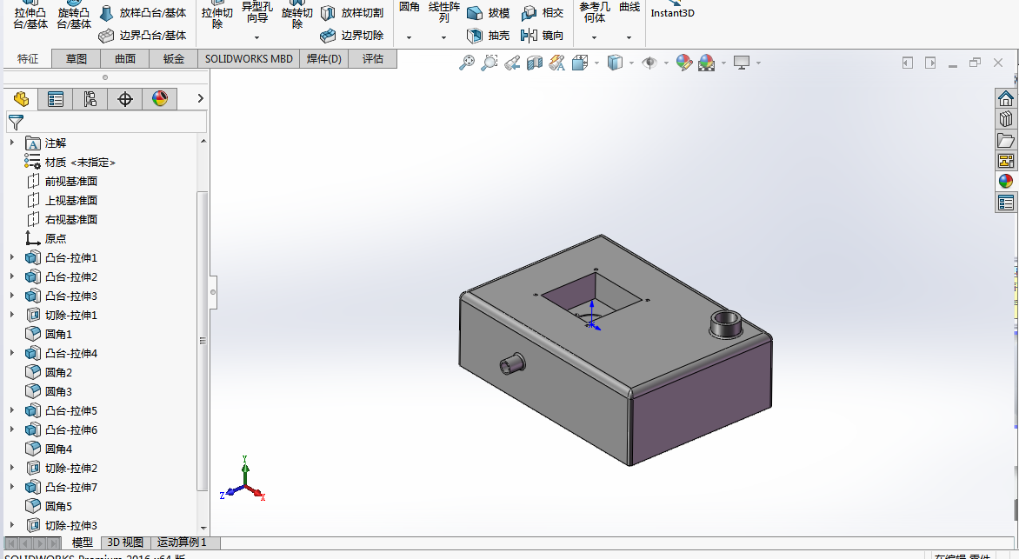The width and height of the screenshot is (1019, 559).
Task: Click 抽壳 shell button
Action: 489,35
